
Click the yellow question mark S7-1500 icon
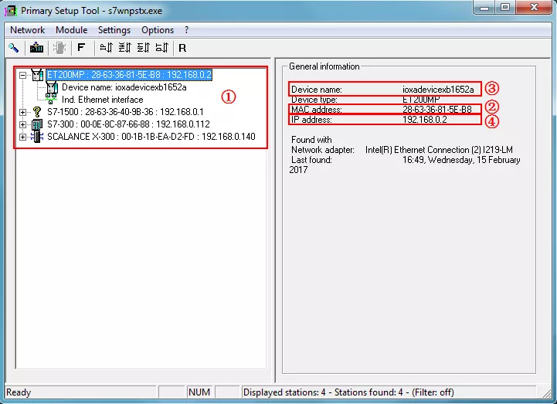point(36,112)
